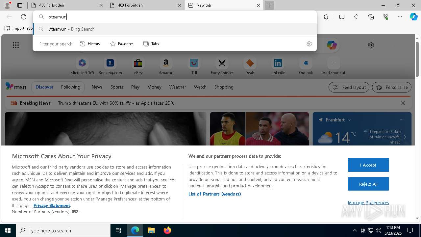Select the Following feed tab
421x237 pixels.
click(x=71, y=87)
